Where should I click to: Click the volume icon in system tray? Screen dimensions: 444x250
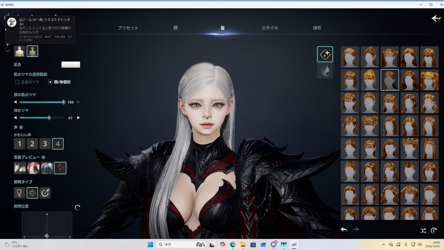pyautogui.click(x=419, y=244)
